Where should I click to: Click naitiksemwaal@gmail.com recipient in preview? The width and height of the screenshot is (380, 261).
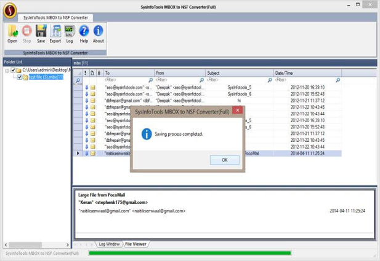(x=132, y=211)
